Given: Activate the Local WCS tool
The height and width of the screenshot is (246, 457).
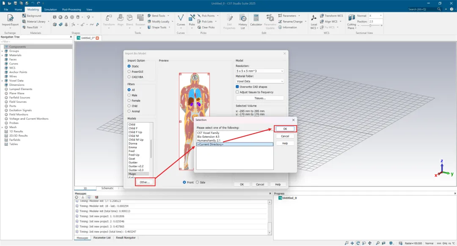Looking at the screenshot, I should point(314,22).
